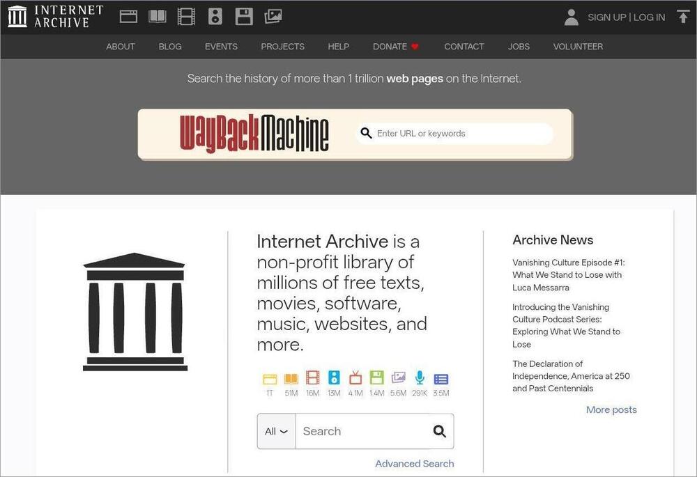Viewport: 697px width, 477px height.
Task: Open the Video film icon in top bar
Action: [186, 17]
